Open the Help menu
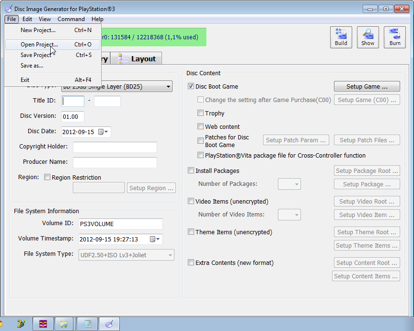Viewport: 414px width, 331px height. [97, 19]
